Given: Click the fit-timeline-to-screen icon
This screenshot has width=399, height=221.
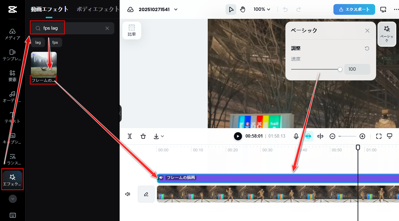Looking at the screenshot, I should click(x=378, y=136).
